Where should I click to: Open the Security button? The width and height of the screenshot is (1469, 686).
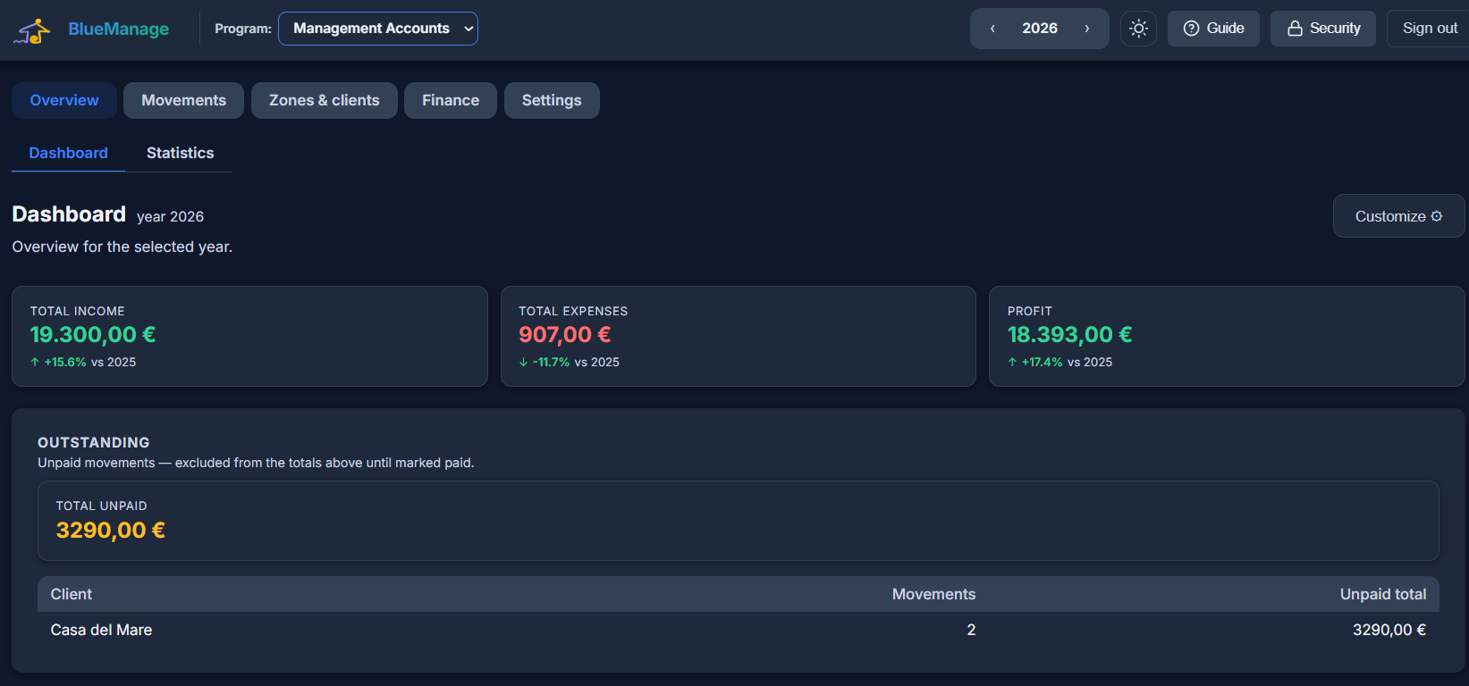pos(1323,29)
